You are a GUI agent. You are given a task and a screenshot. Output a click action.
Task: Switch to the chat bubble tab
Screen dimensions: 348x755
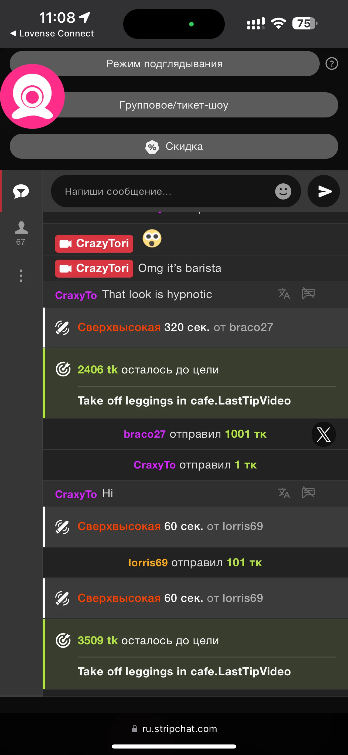point(21,191)
